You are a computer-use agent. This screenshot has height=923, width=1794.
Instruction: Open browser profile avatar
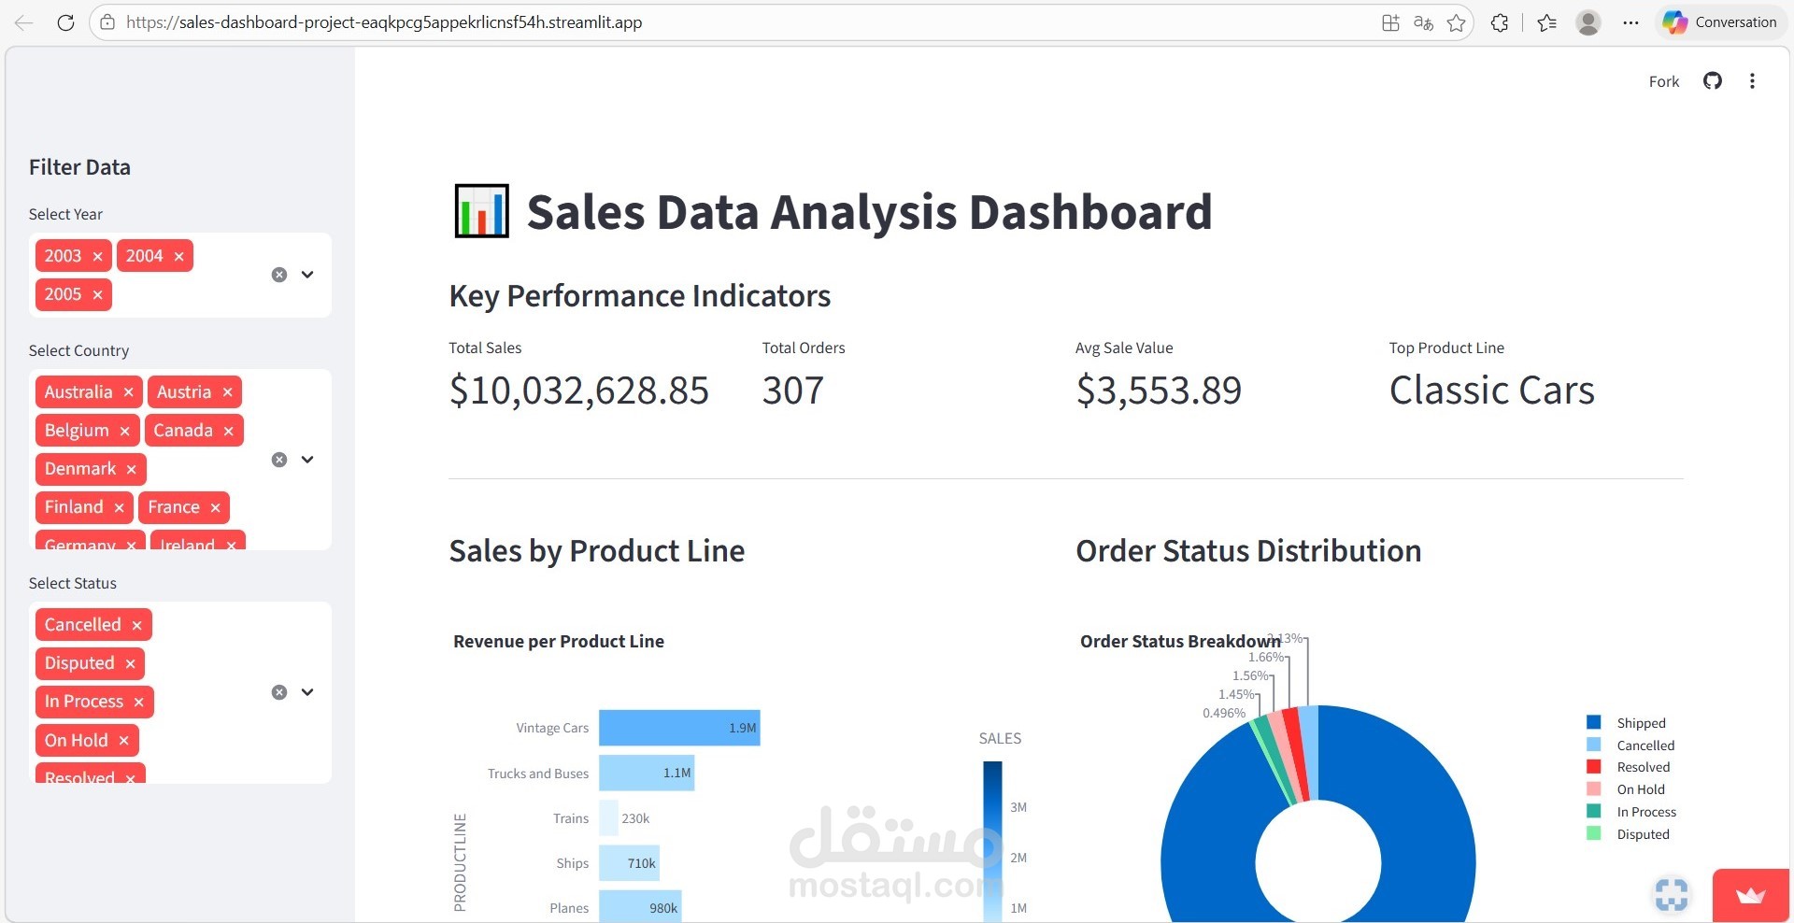1588,22
